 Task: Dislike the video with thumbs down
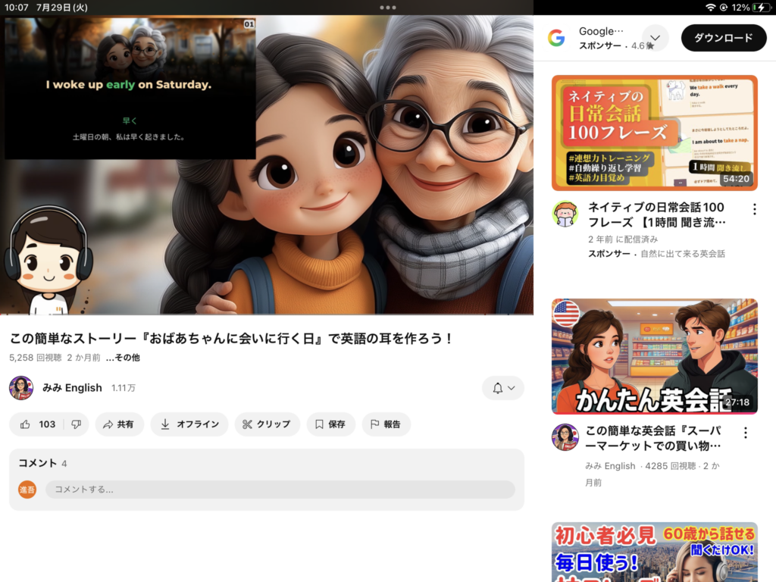pos(76,424)
